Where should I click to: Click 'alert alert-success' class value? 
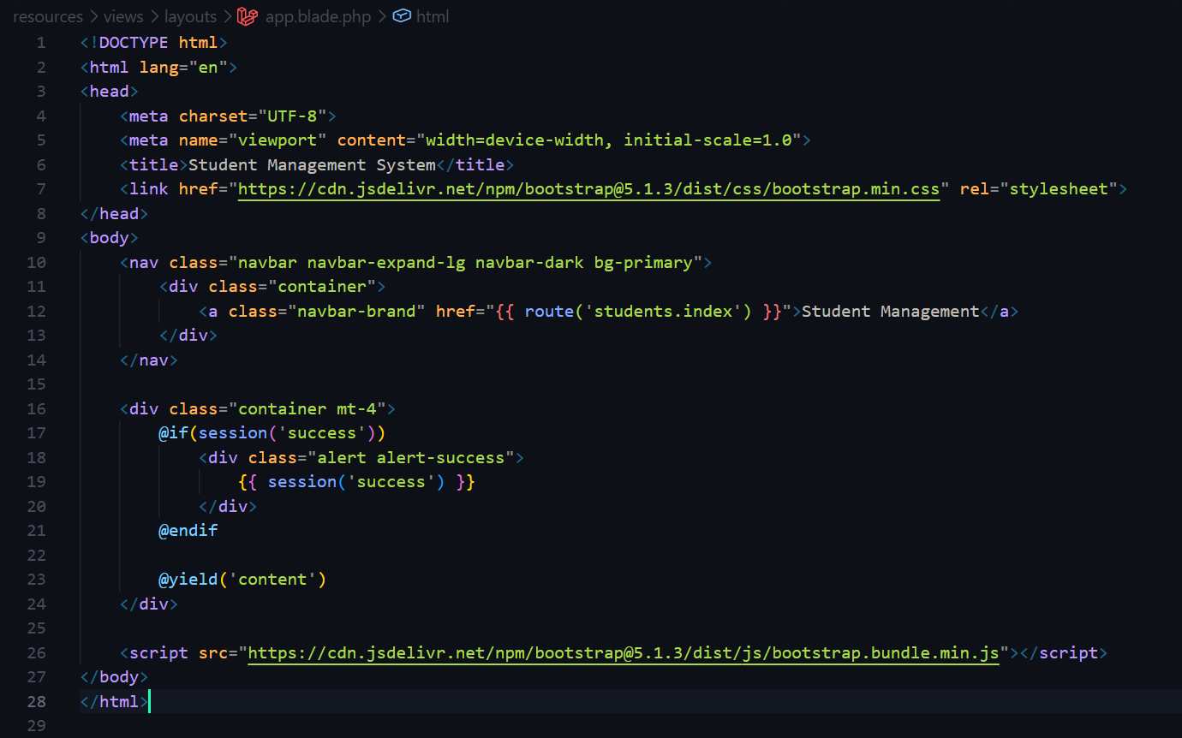411,457
